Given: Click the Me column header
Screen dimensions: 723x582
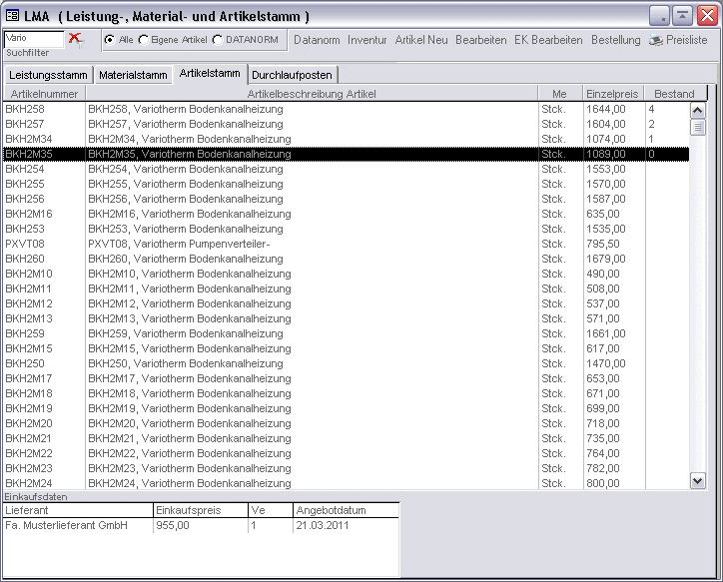Looking at the screenshot, I should pos(560,94).
